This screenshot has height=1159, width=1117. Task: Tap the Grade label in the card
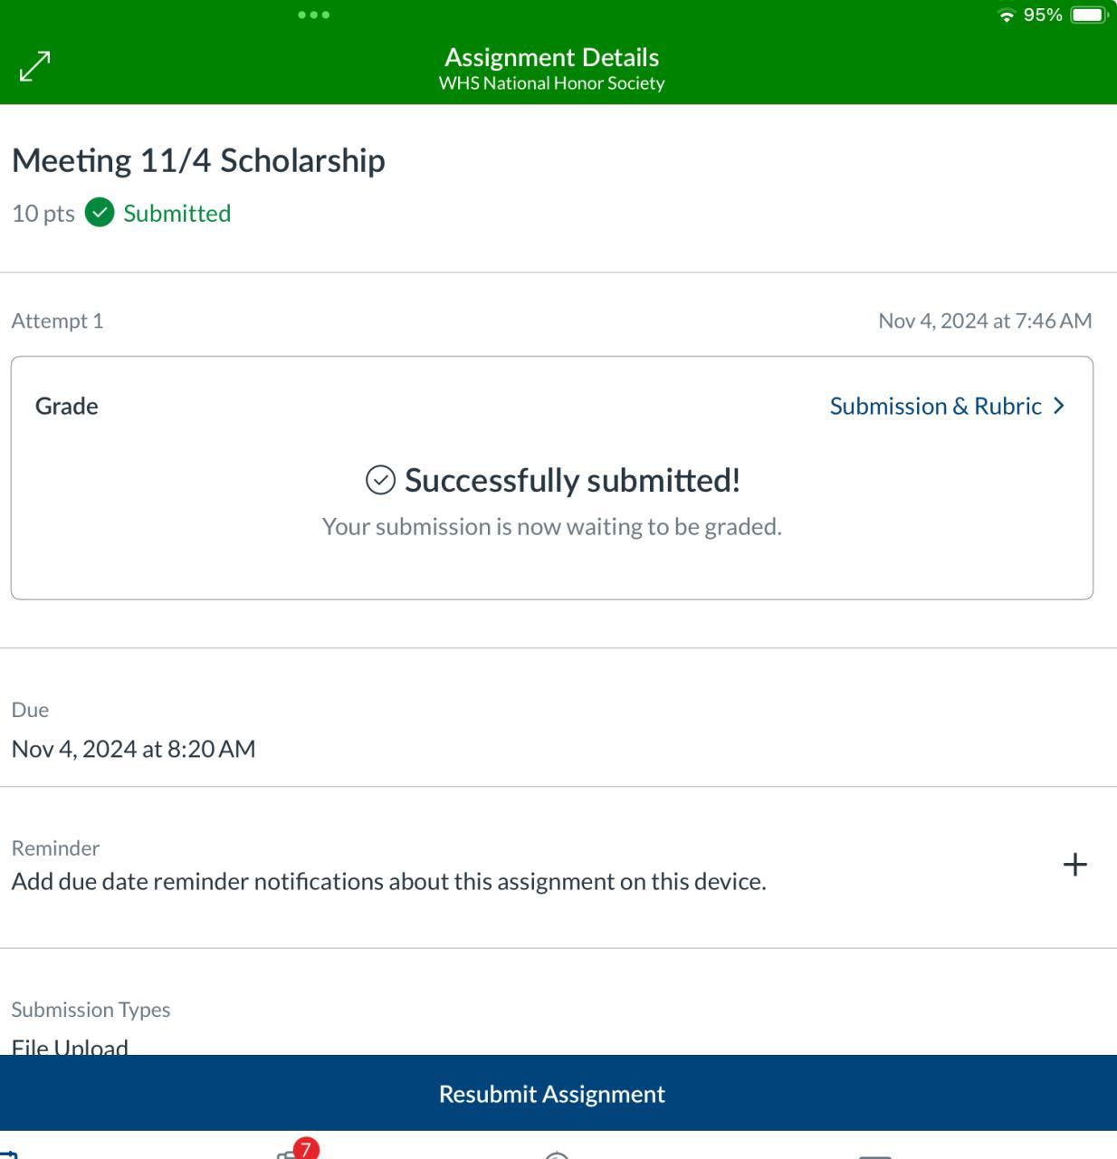pos(66,406)
